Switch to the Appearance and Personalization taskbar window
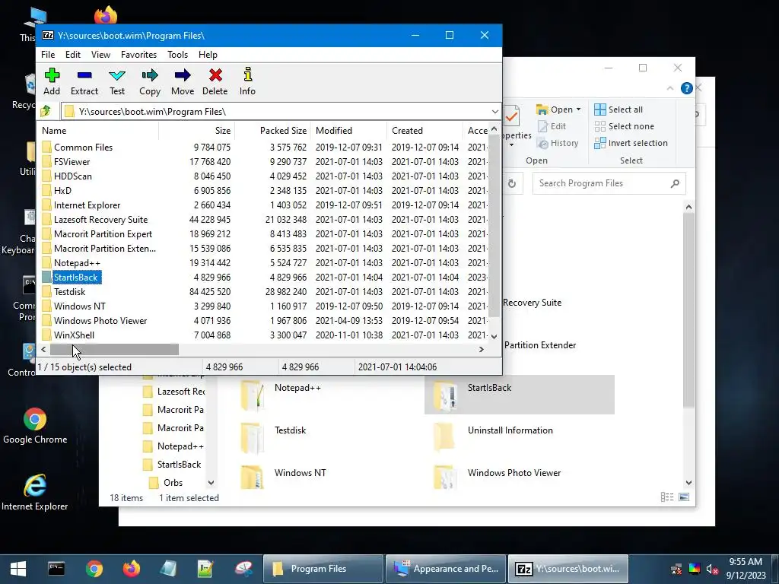Image resolution: width=779 pixels, height=584 pixels. coord(446,569)
